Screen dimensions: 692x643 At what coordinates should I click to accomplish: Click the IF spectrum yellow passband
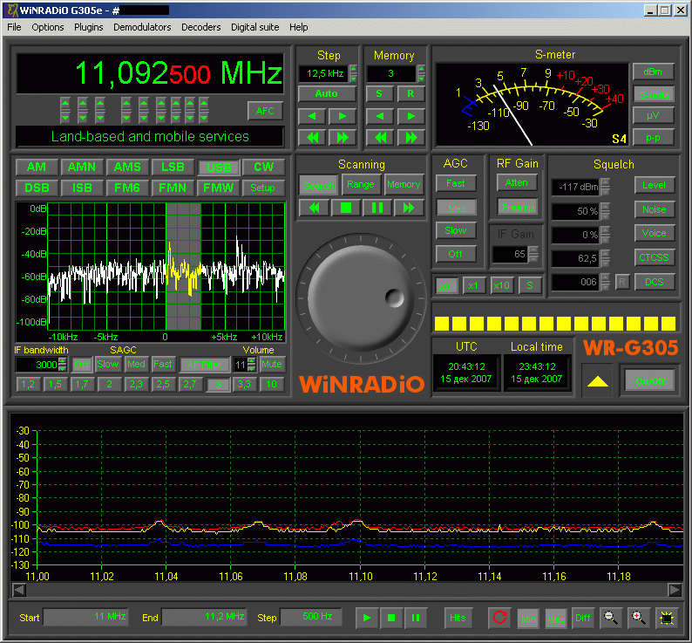click(x=183, y=266)
